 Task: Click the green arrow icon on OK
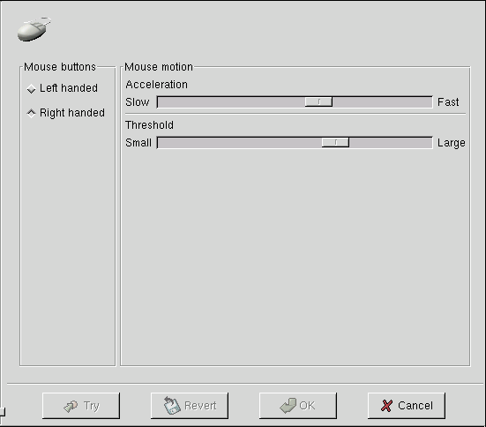point(288,406)
